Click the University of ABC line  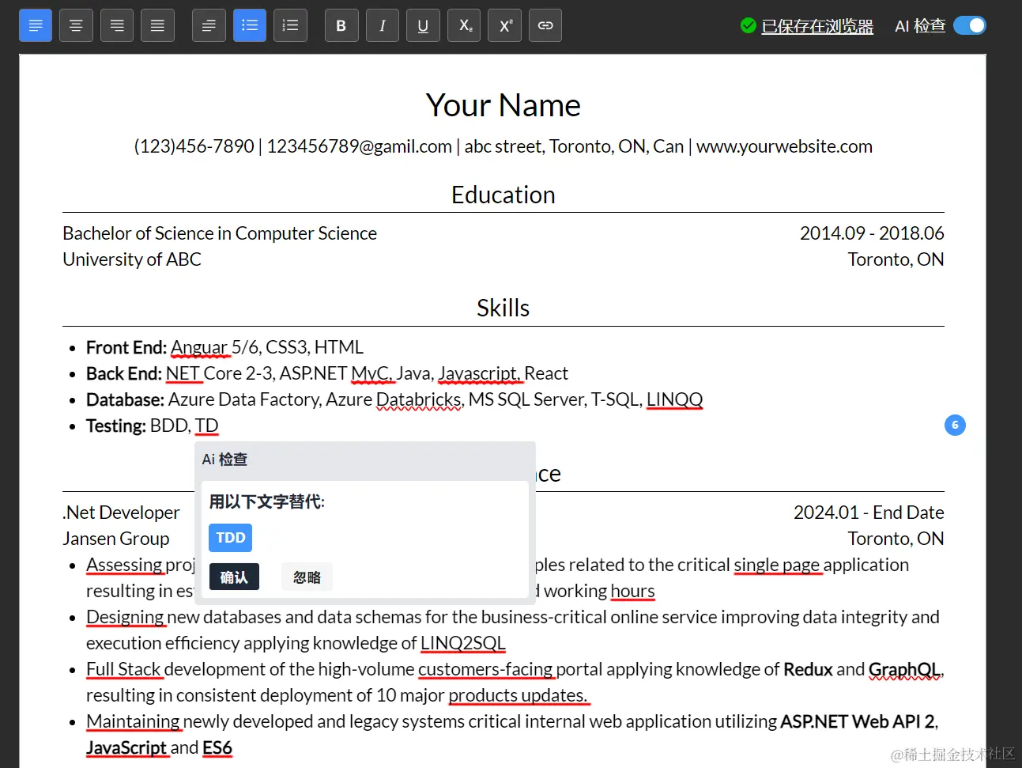[132, 259]
